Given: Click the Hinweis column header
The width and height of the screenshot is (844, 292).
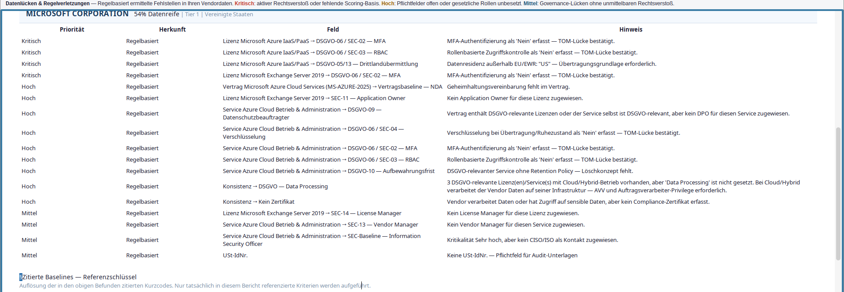Looking at the screenshot, I should click(631, 29).
